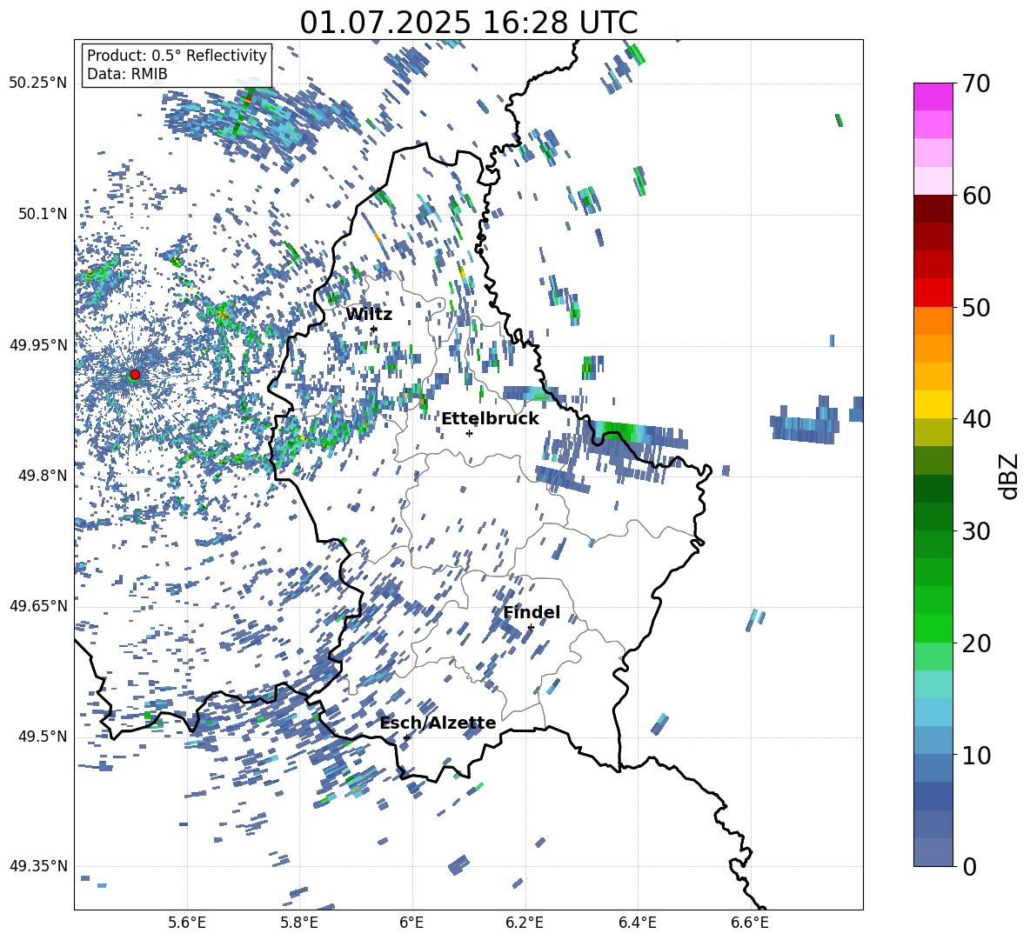Screen dimensions: 1030x940
Task: Click the 0 dBZ colorbar tick label
Action: (969, 866)
